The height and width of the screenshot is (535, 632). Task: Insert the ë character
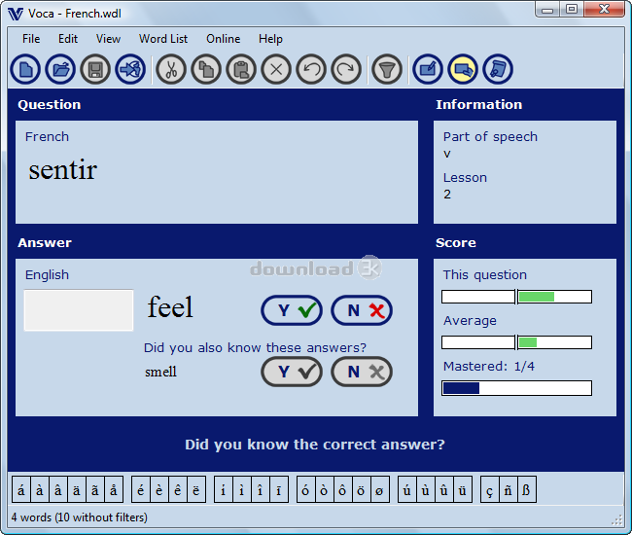click(196, 490)
